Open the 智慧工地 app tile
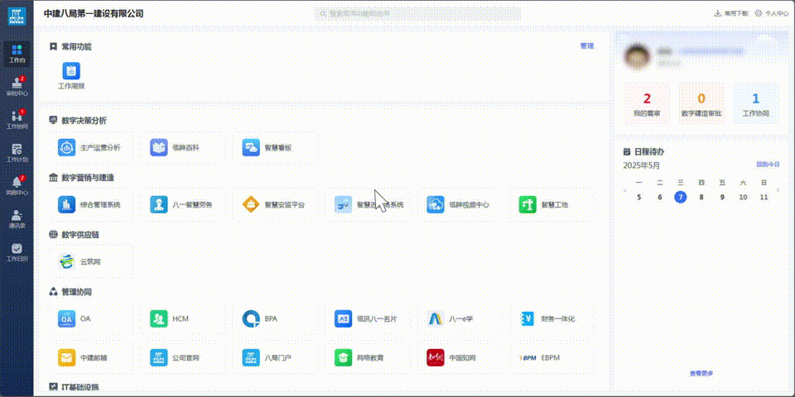 545,204
